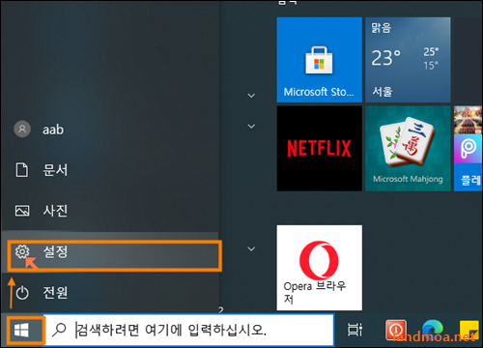483x348 pixels.
Task: Expand the app group chevron beside Microsoft Store
Action: click(x=251, y=96)
